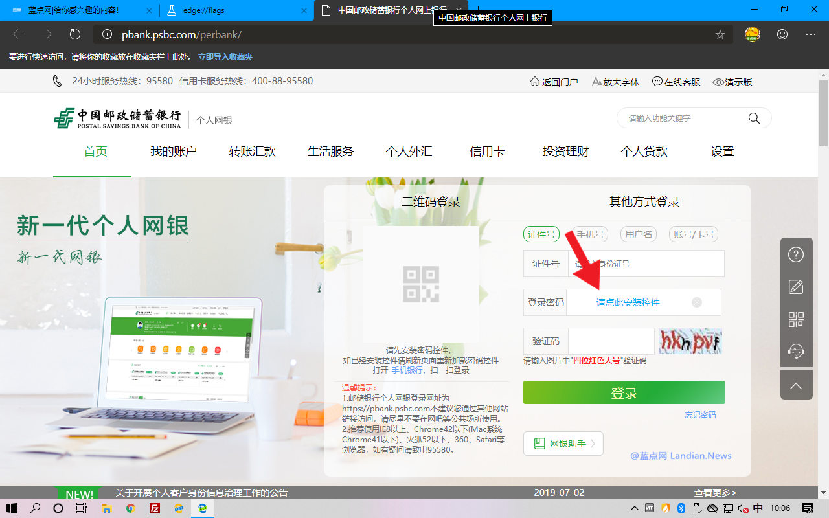Image resolution: width=829 pixels, height=518 pixels.
Task: Open the CAPTCHA image to refresh it
Action: pos(690,341)
